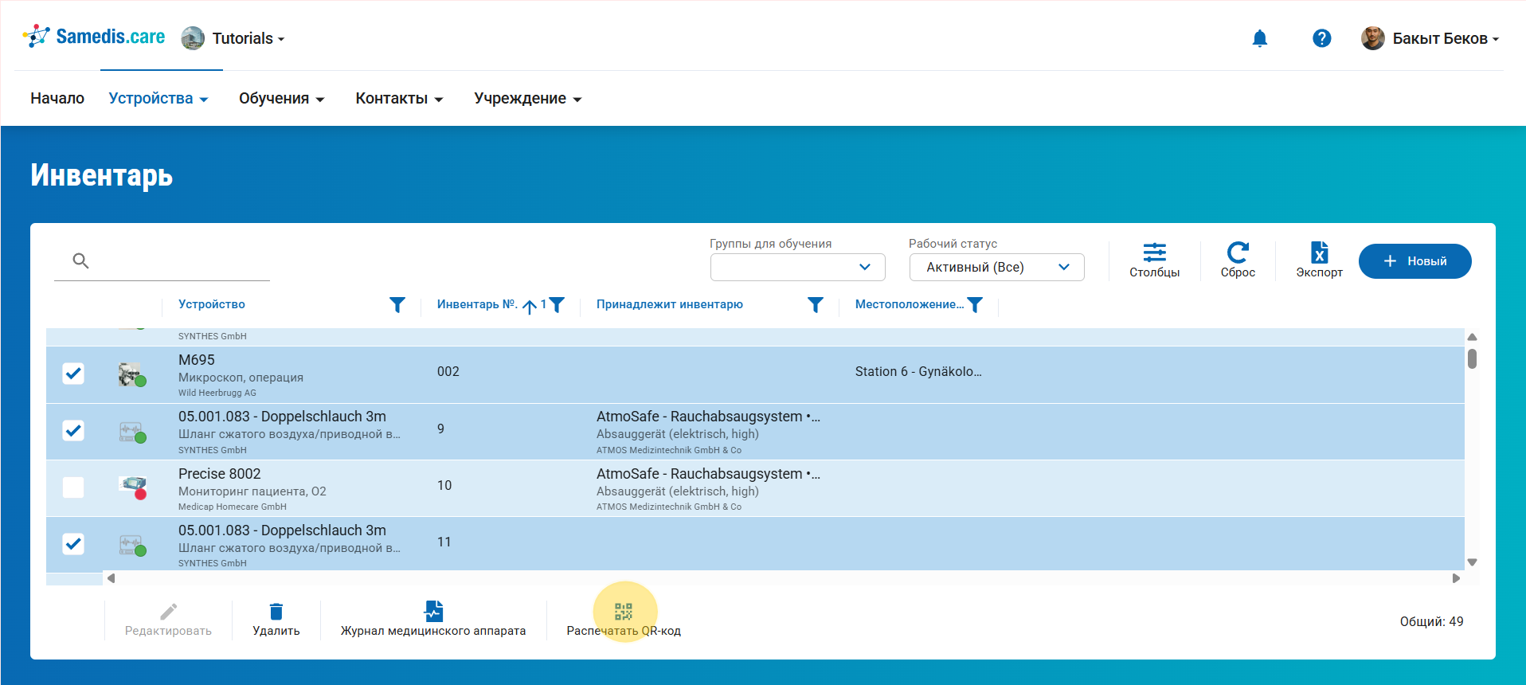The height and width of the screenshot is (685, 1526).
Task: Click Station 6 - Gynäkolo… location cell
Action: (x=918, y=371)
